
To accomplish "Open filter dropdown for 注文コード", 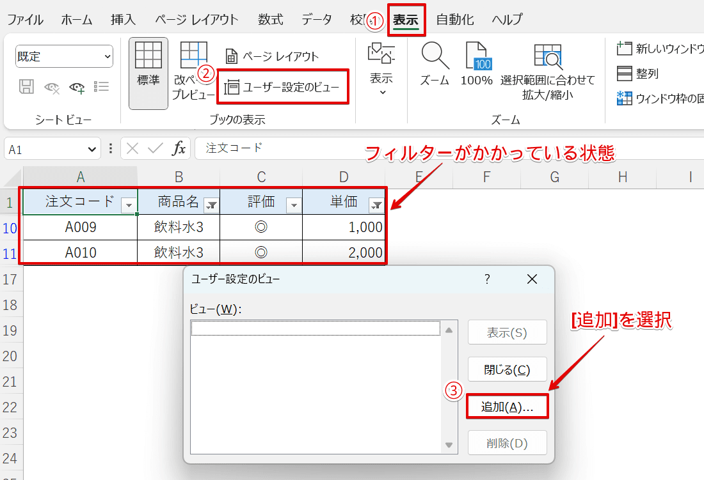I will point(129,205).
